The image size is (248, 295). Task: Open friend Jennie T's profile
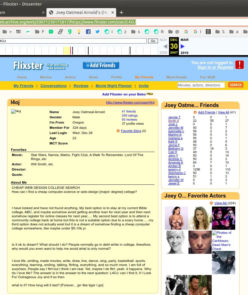174,117
